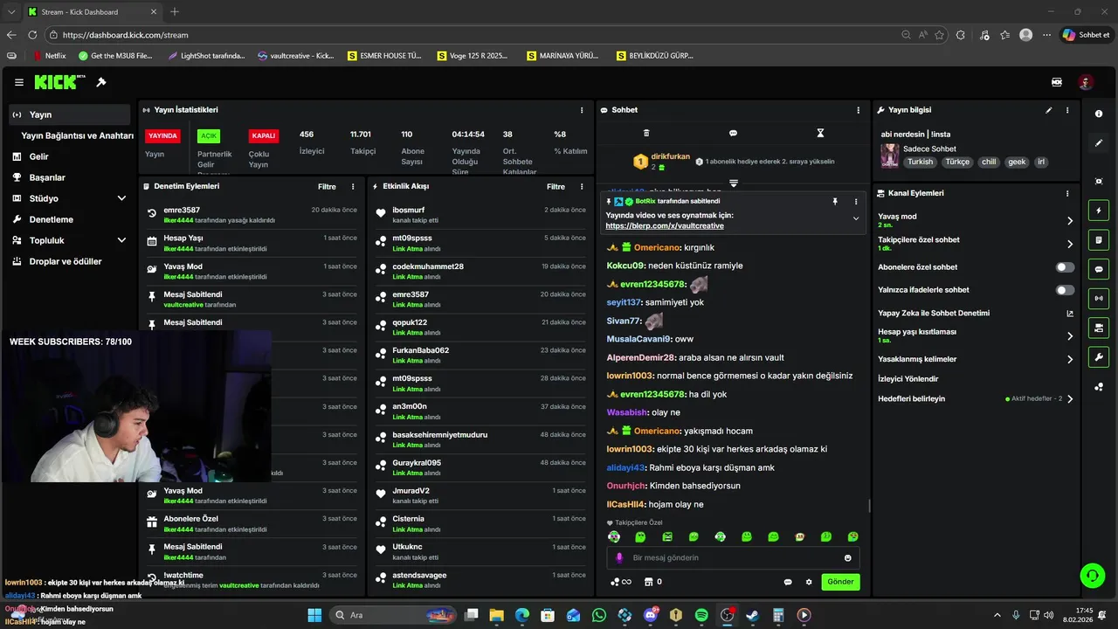Screen dimensions: 1118x629
Task: Open the Etkinlik Akışı three-dot menu
Action: [582, 186]
